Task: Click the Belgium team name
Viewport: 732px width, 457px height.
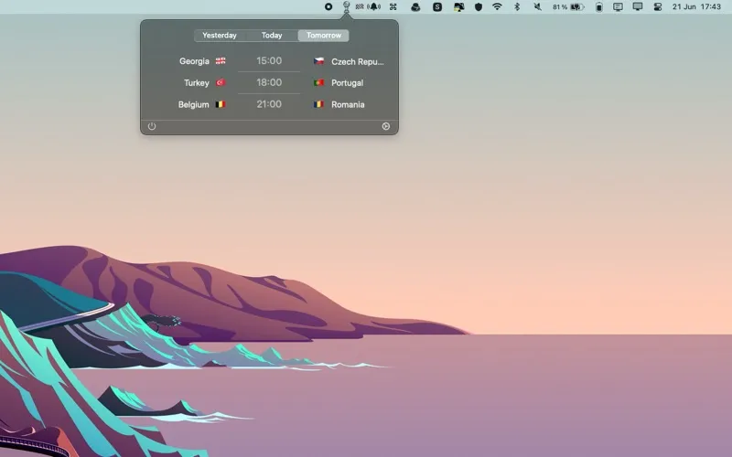Action: [194, 104]
